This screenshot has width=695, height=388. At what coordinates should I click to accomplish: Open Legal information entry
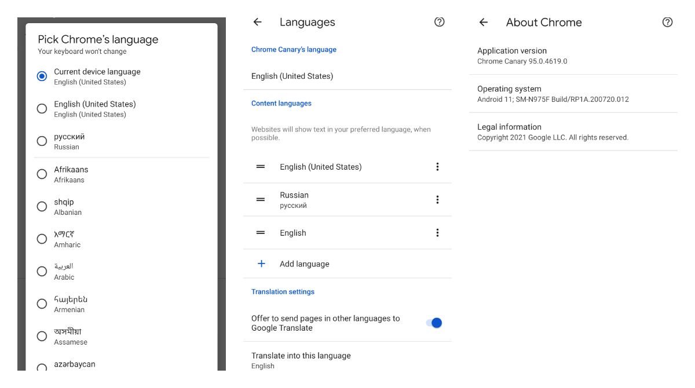tap(573, 132)
